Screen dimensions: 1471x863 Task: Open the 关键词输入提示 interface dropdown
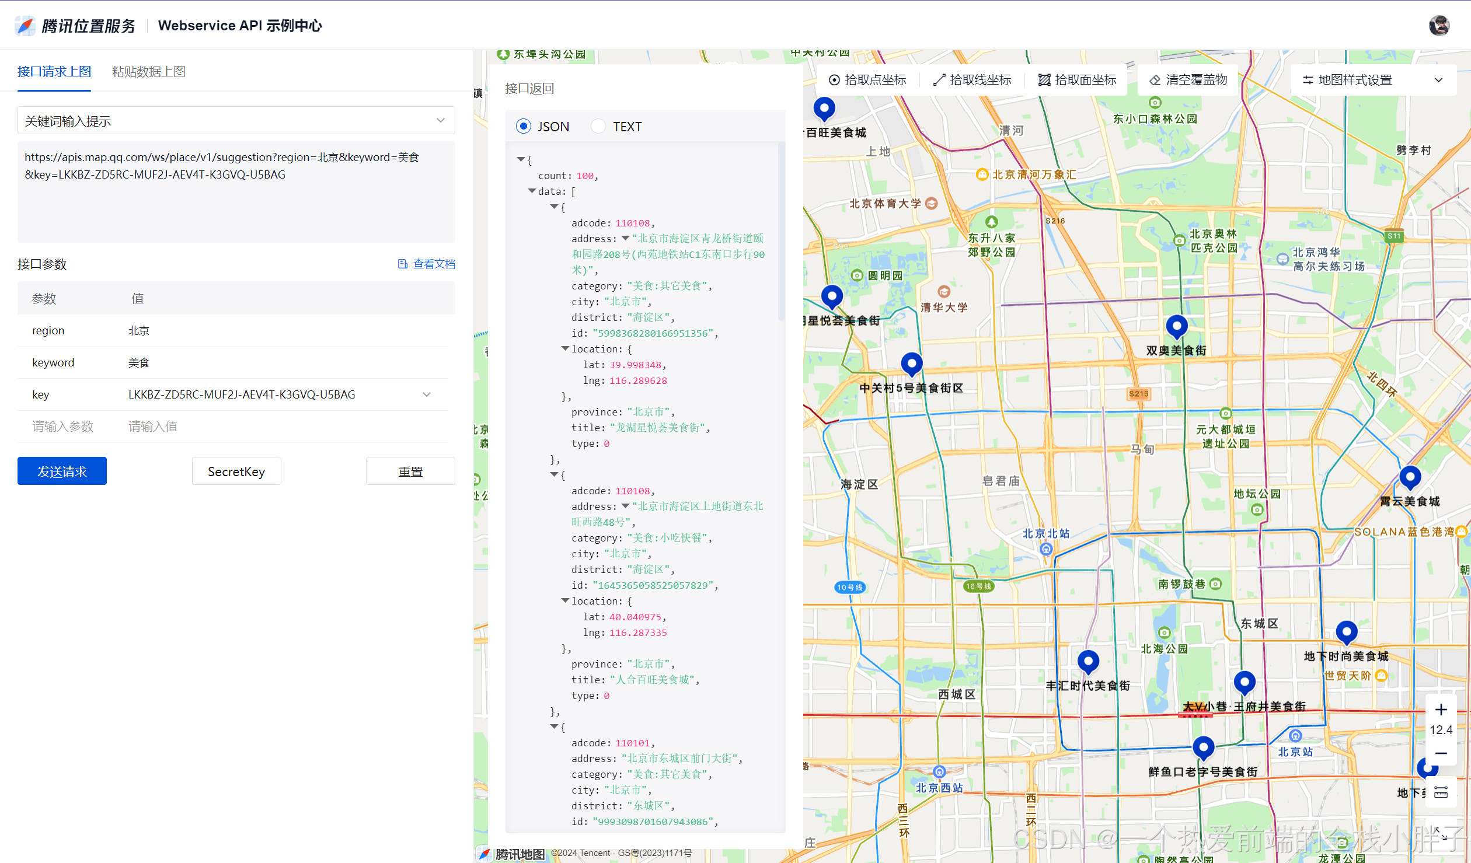[x=236, y=121]
